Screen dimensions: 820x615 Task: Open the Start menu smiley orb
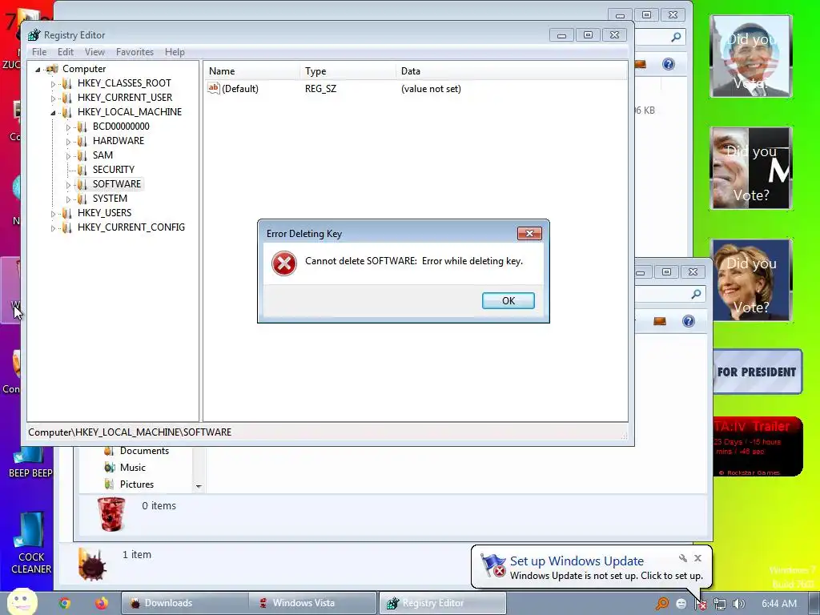point(22,602)
